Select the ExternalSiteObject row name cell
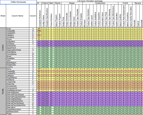The width and height of the screenshot is (143, 115). click(17, 99)
